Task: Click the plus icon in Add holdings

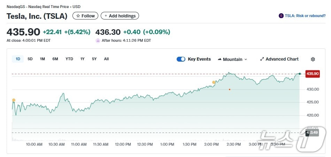Action: (x=106, y=16)
